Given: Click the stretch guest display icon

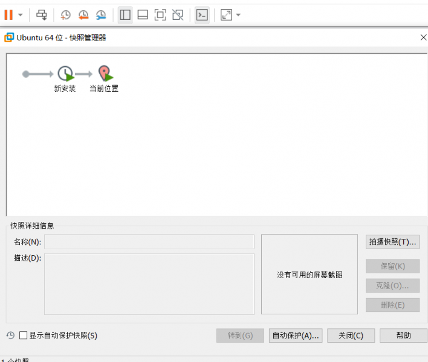Looking at the screenshot, I should [226, 15].
